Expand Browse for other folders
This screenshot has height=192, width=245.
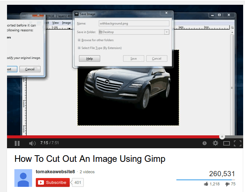[79, 40]
